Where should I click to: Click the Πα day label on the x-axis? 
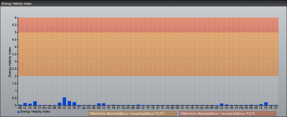[241, 108]
